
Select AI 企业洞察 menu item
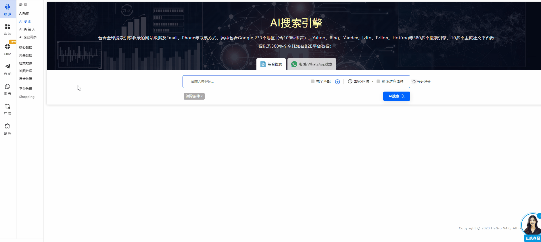pyautogui.click(x=28, y=37)
